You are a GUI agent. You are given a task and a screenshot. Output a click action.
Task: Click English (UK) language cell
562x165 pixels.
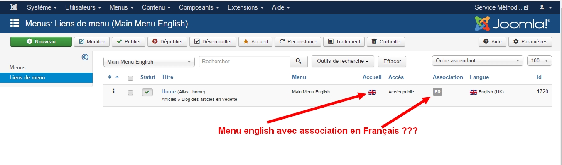487,92
